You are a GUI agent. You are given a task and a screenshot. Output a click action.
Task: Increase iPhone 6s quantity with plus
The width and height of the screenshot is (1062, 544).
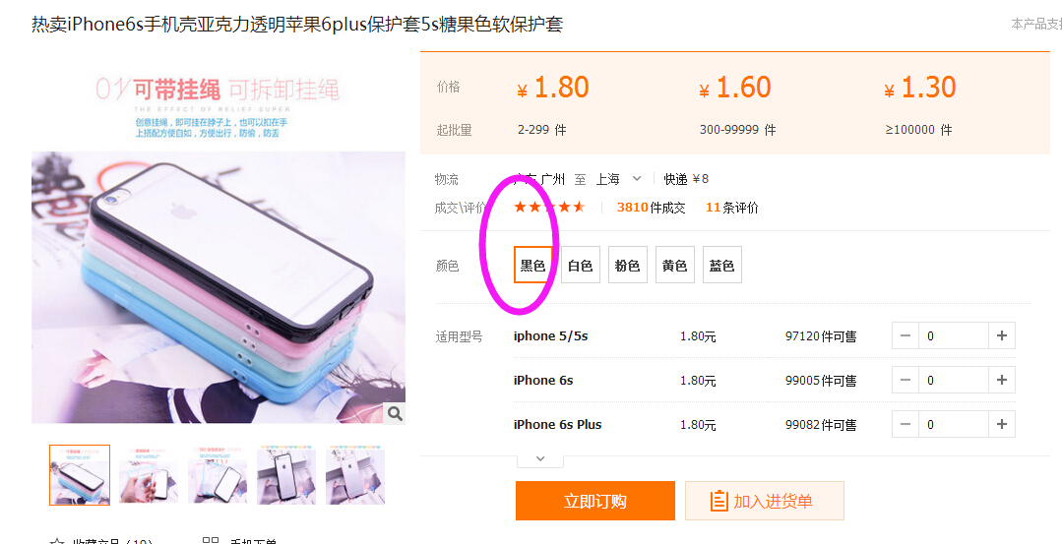1002,381
